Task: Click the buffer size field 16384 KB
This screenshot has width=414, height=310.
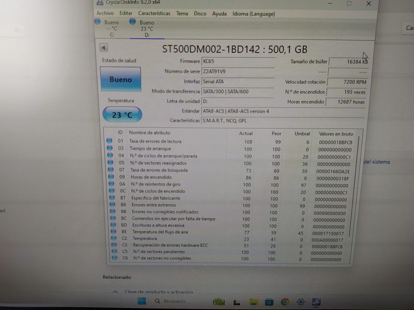Action: click(x=348, y=61)
